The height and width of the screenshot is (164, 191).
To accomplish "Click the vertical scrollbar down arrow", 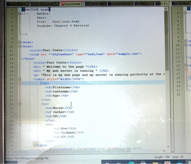I will pyautogui.click(x=168, y=147).
